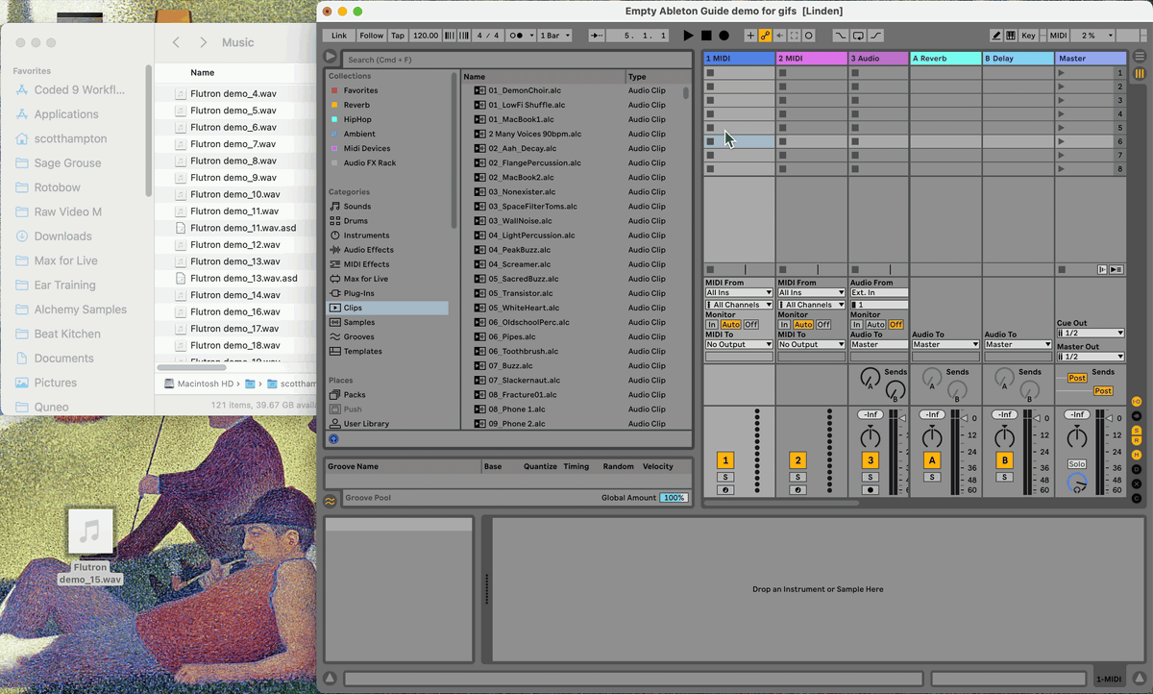1153x694 pixels.
Task: Toggle Draw Mode pencil icon
Action: pos(996,36)
